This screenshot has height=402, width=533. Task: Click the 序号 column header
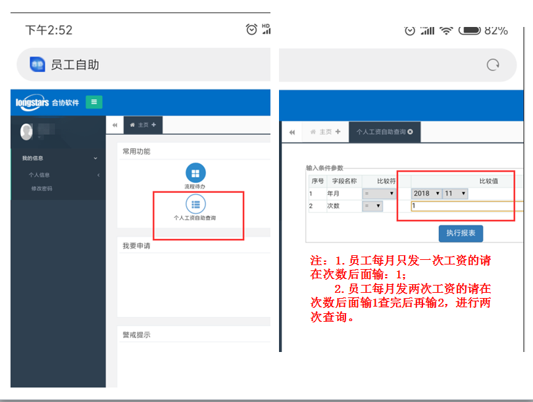tap(317, 181)
